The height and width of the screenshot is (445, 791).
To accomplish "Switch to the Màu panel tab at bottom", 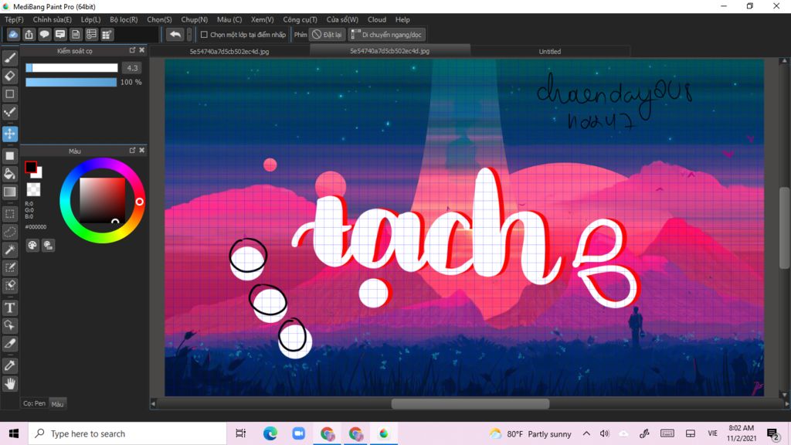I will click(x=57, y=403).
